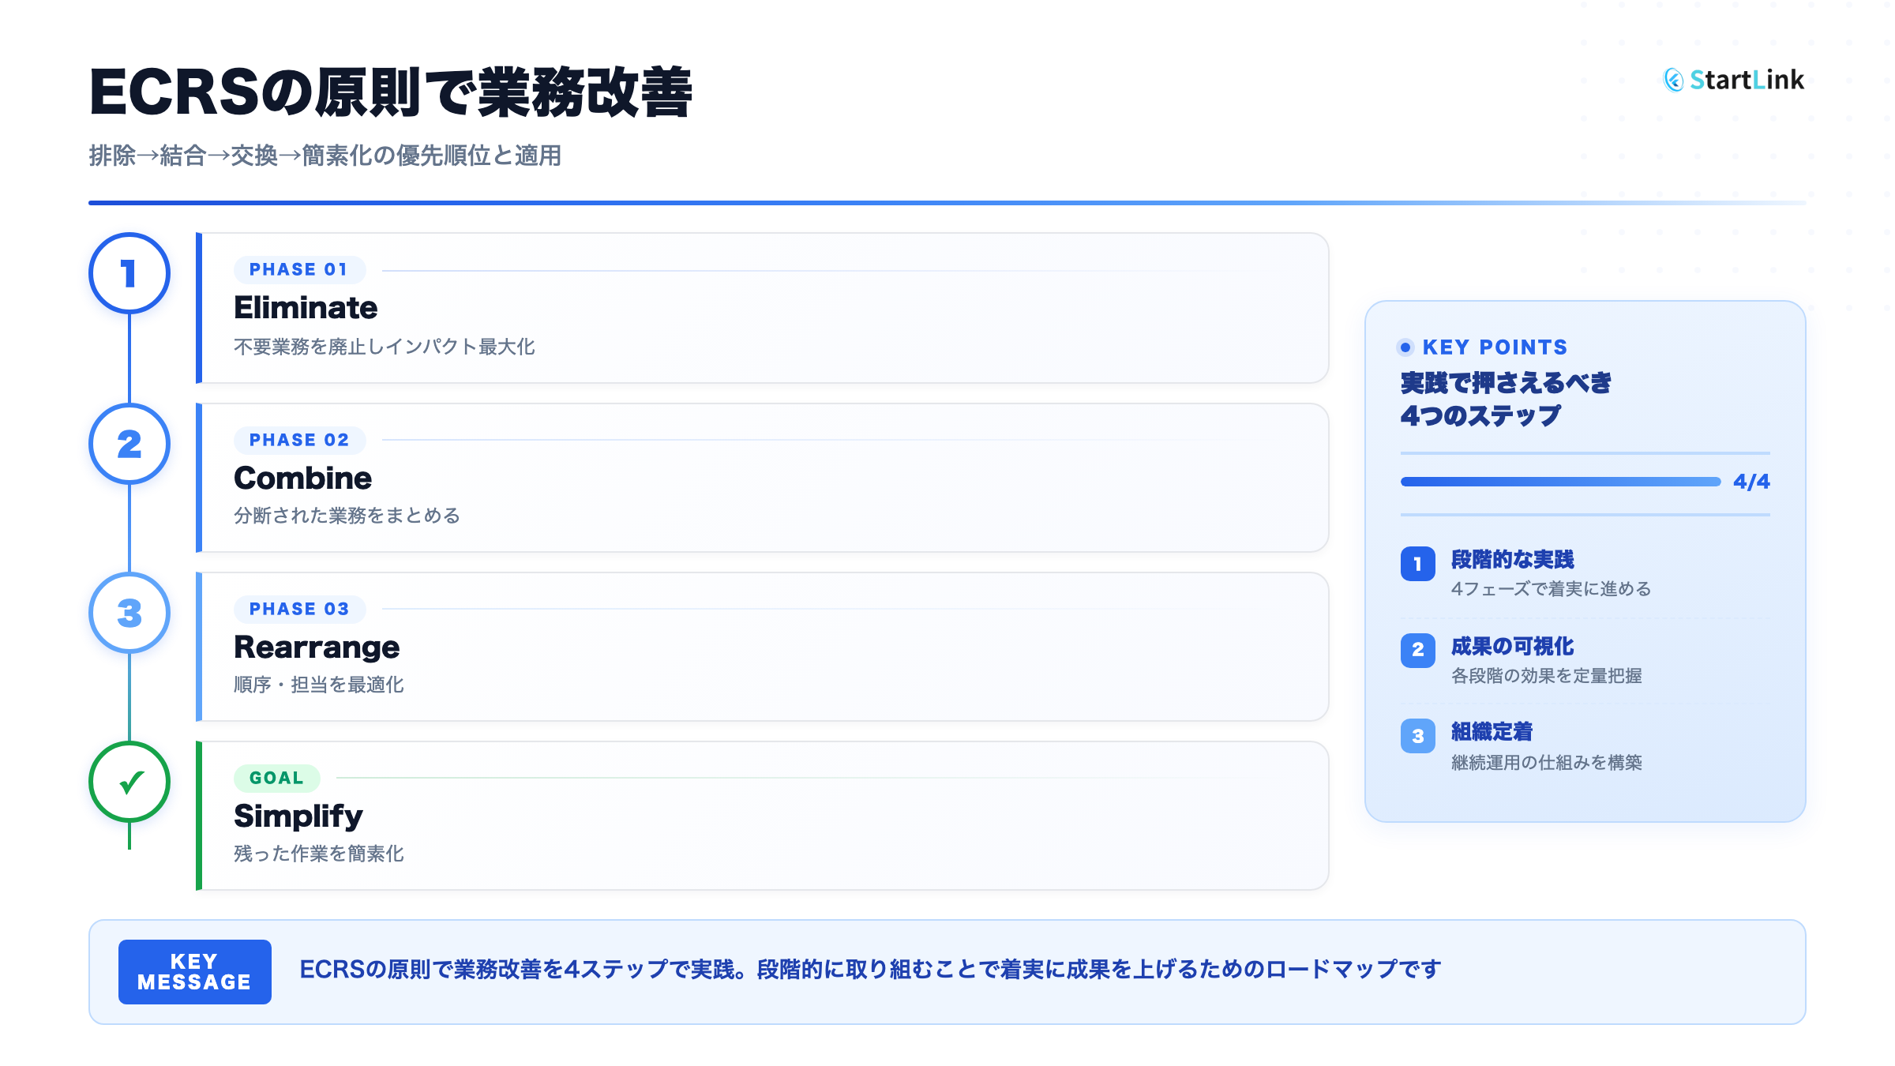Click the key point number 3 badge
1895x1066 pixels.
pyautogui.click(x=1417, y=736)
